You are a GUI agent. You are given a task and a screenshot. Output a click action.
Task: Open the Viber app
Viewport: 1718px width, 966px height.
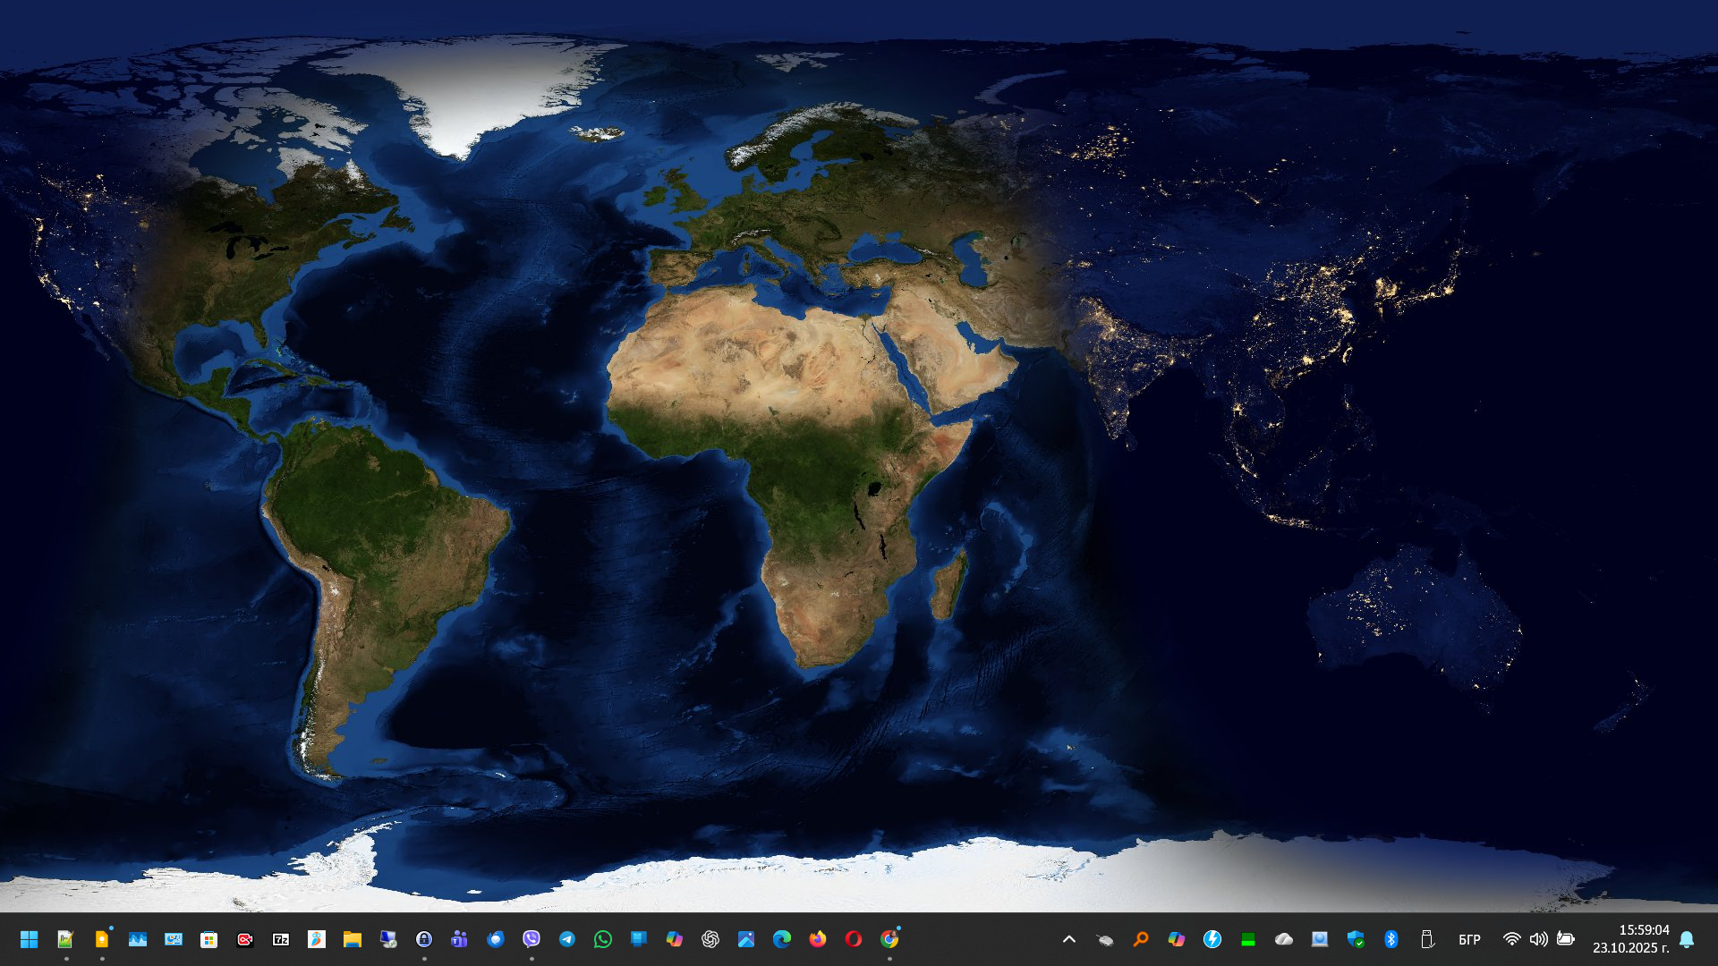532,939
